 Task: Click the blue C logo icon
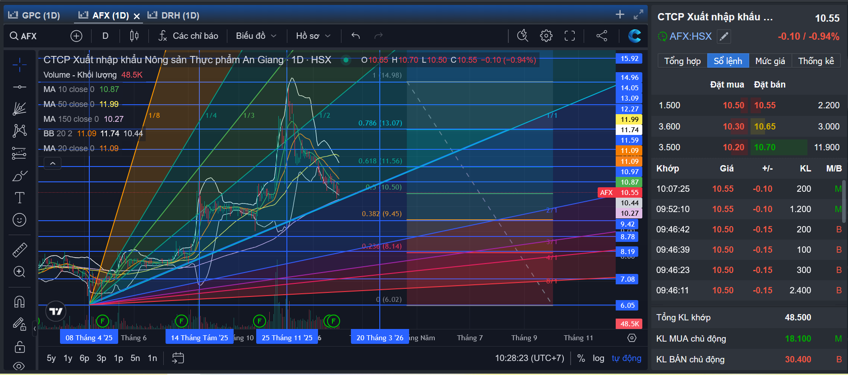tap(635, 36)
